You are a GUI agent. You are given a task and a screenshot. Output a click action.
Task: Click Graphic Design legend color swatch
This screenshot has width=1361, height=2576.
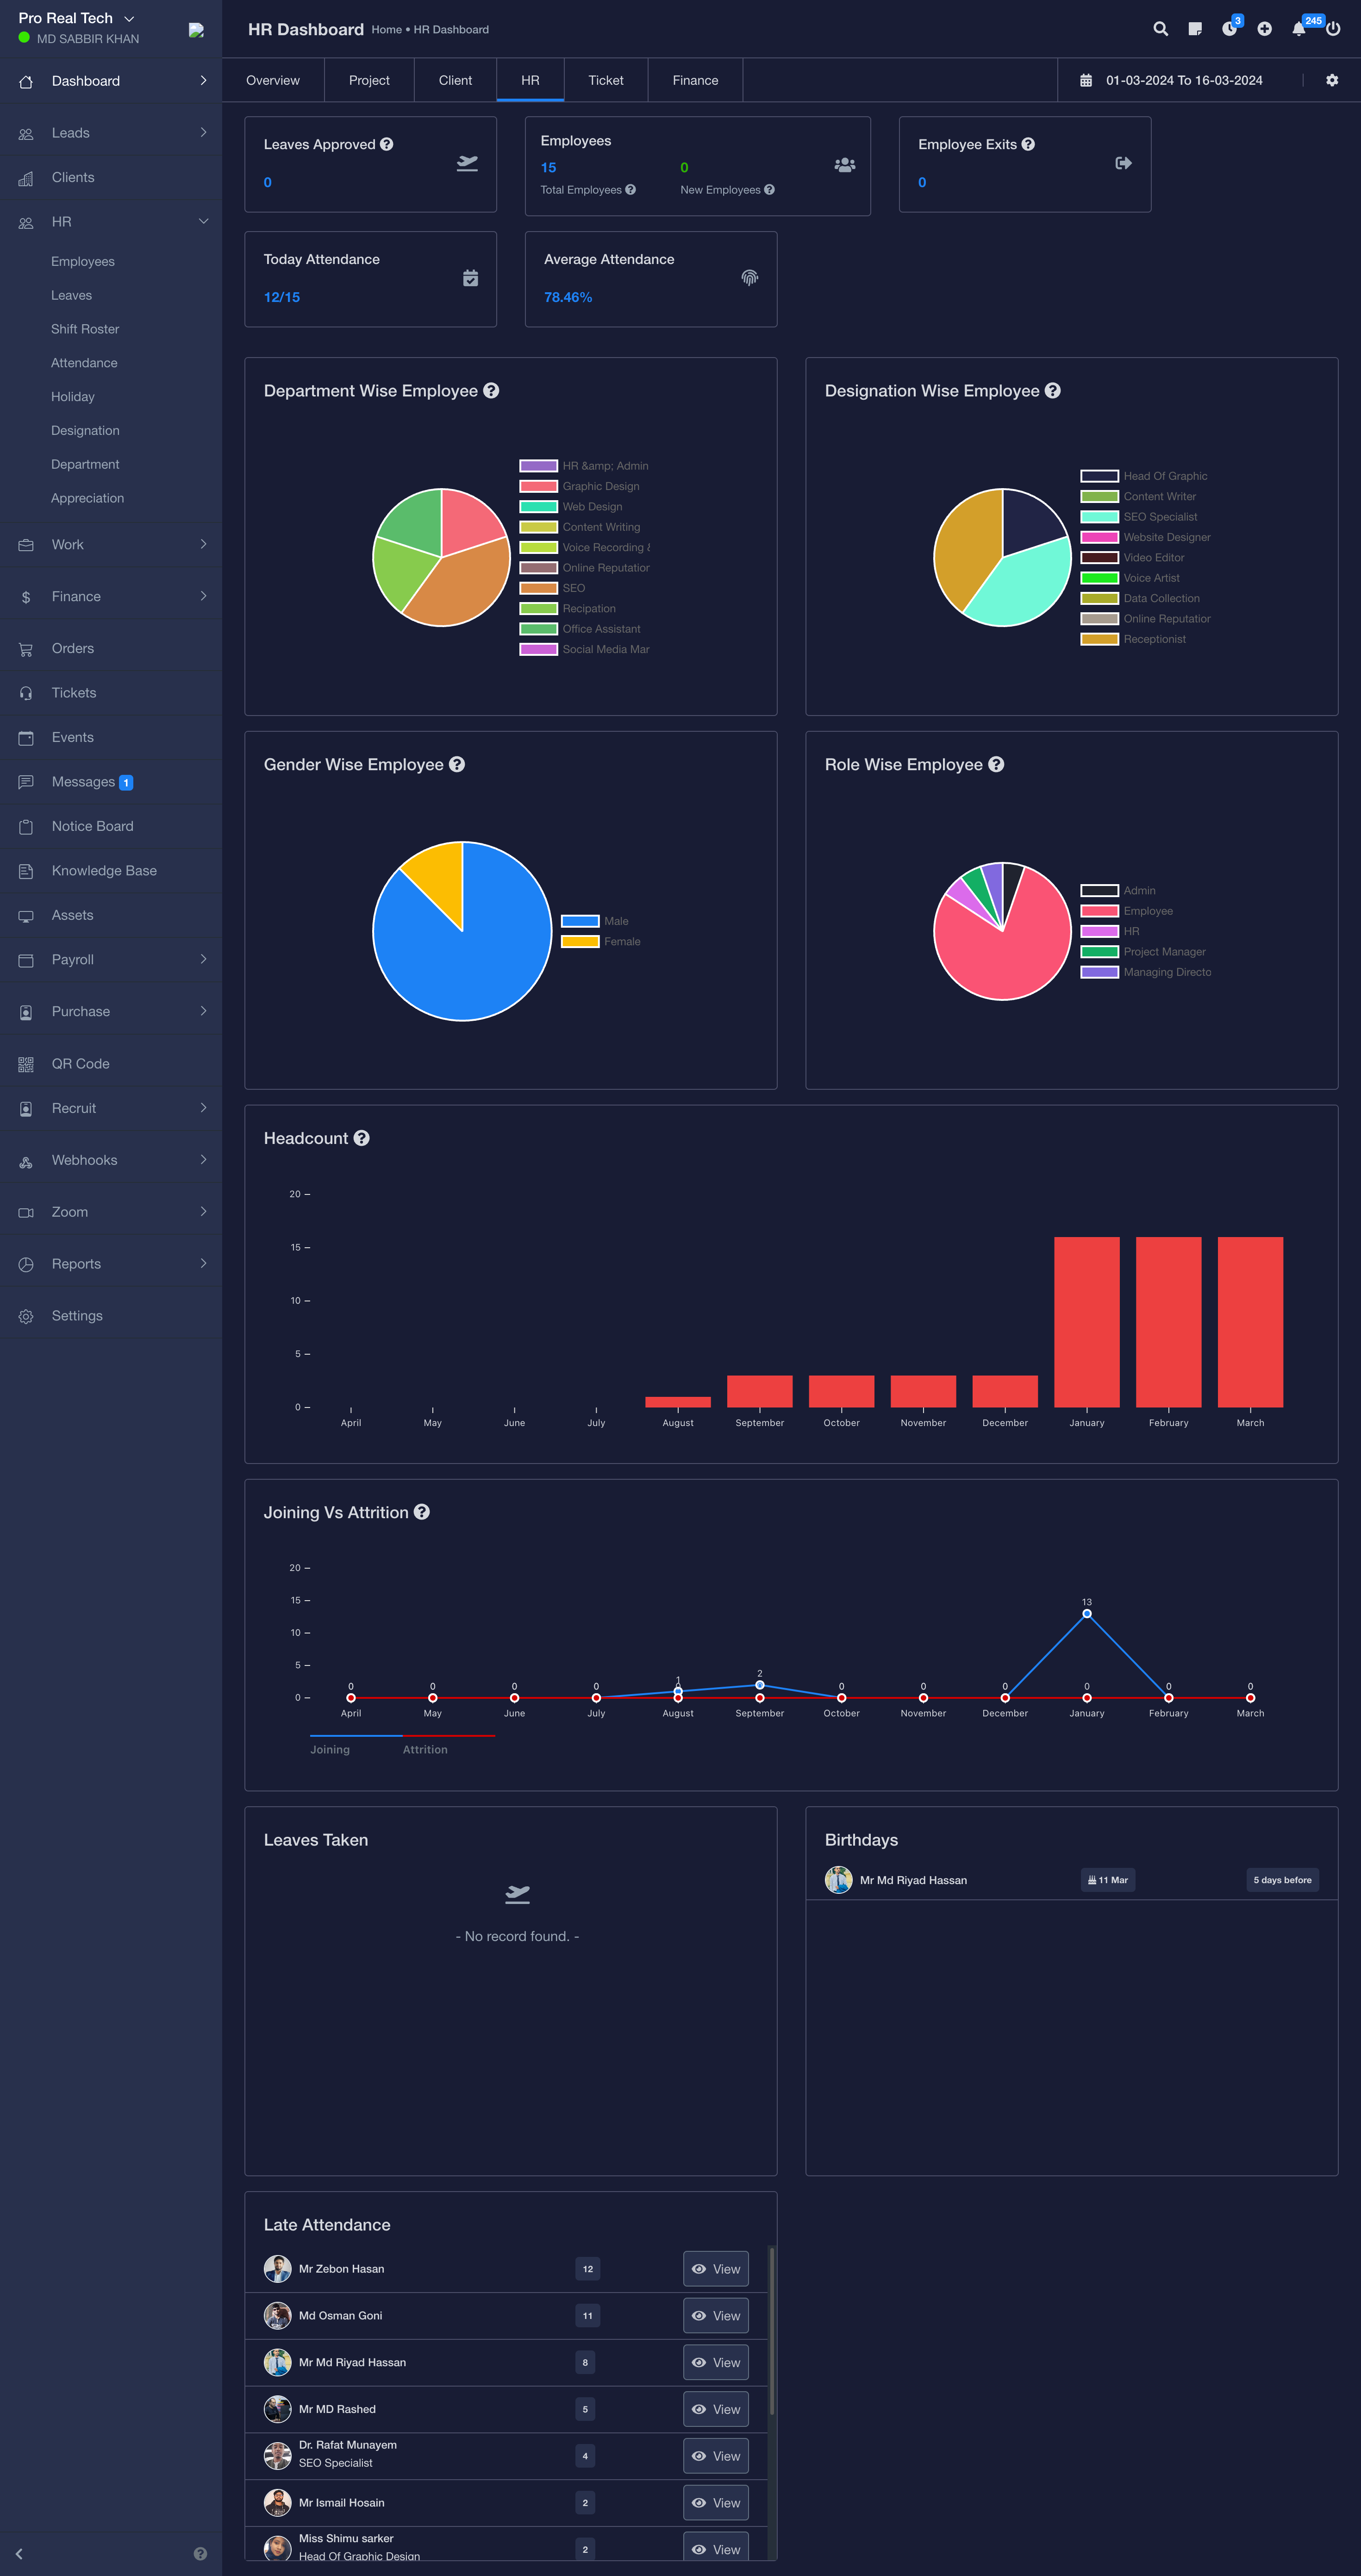point(538,486)
